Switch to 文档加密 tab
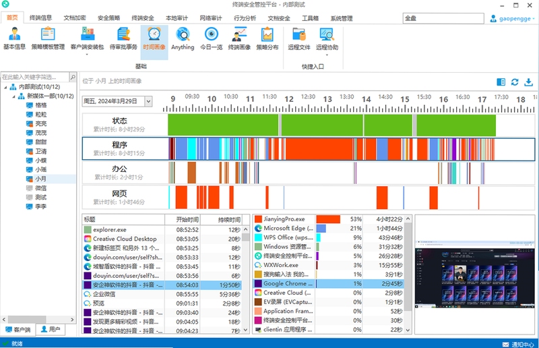This screenshot has width=539, height=348. click(x=75, y=18)
